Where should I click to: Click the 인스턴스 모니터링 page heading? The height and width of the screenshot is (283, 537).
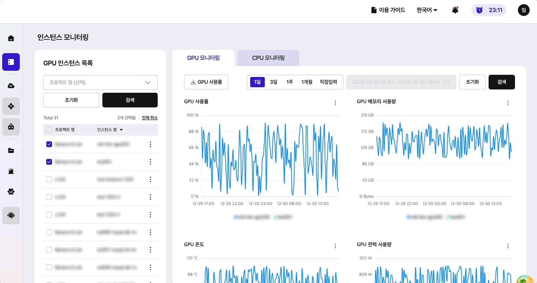pos(63,37)
